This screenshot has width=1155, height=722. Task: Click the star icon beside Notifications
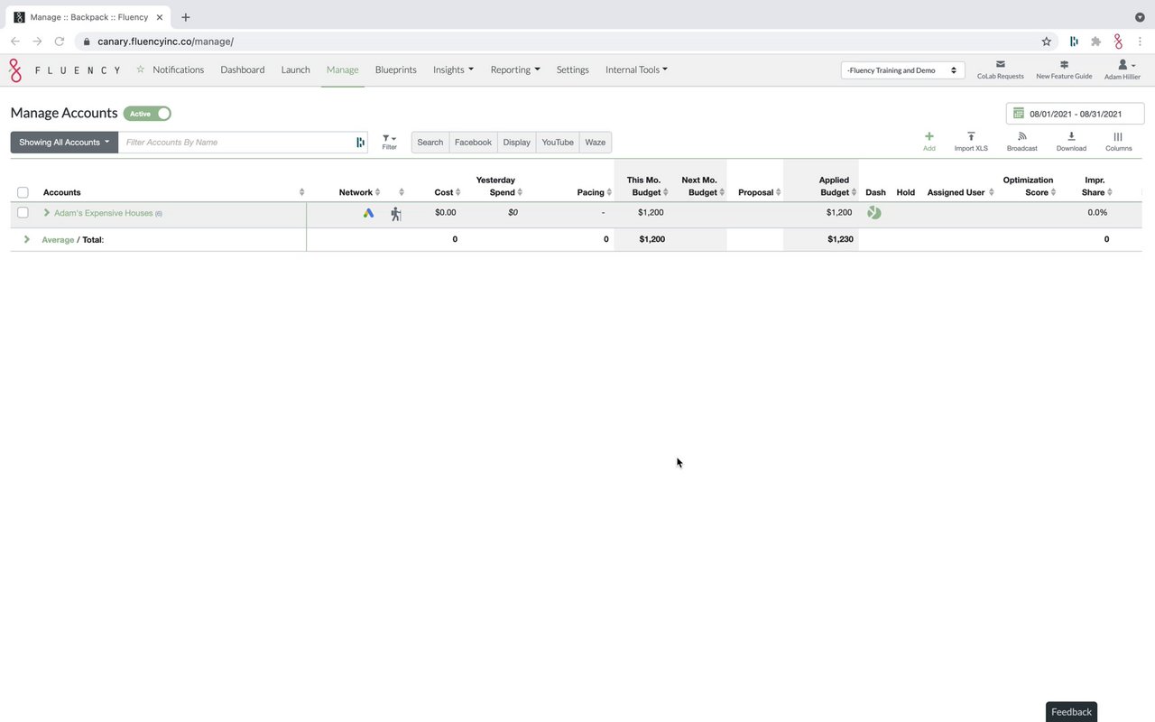pos(140,69)
